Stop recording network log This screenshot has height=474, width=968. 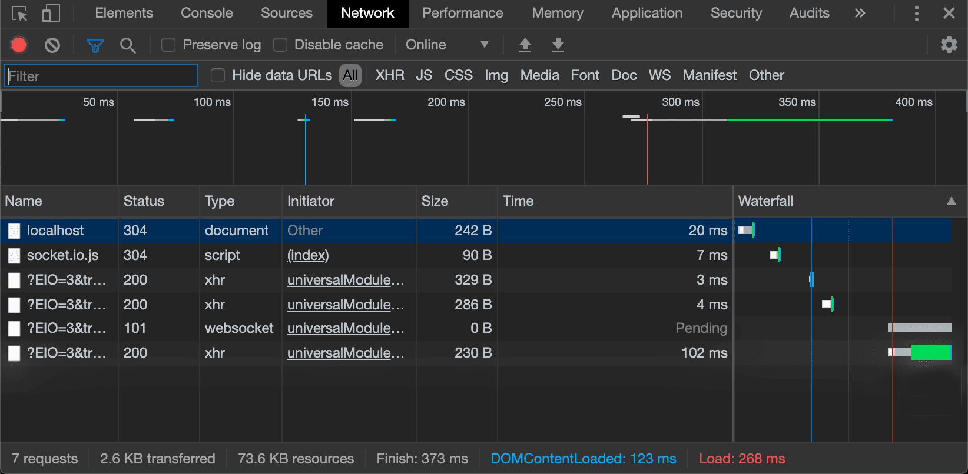click(x=19, y=45)
